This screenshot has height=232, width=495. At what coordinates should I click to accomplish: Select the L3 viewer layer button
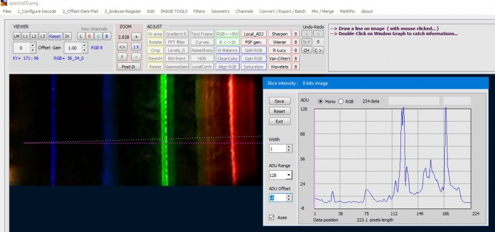point(43,36)
